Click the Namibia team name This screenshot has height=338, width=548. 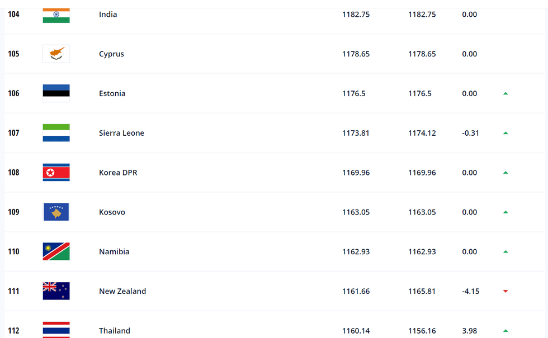click(114, 252)
